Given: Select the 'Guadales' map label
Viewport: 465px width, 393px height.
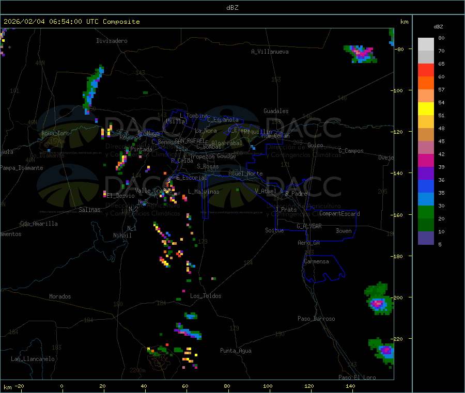Looking at the screenshot, I should [276, 111].
